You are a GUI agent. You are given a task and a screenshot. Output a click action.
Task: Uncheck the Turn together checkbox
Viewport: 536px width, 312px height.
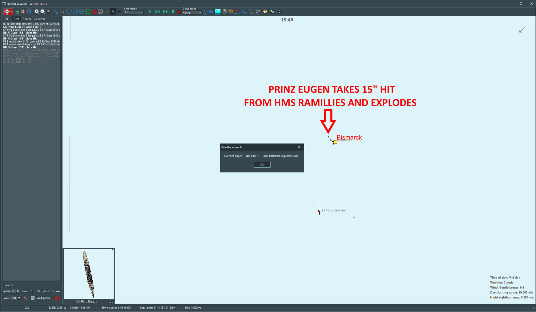pyautogui.click(x=33, y=298)
